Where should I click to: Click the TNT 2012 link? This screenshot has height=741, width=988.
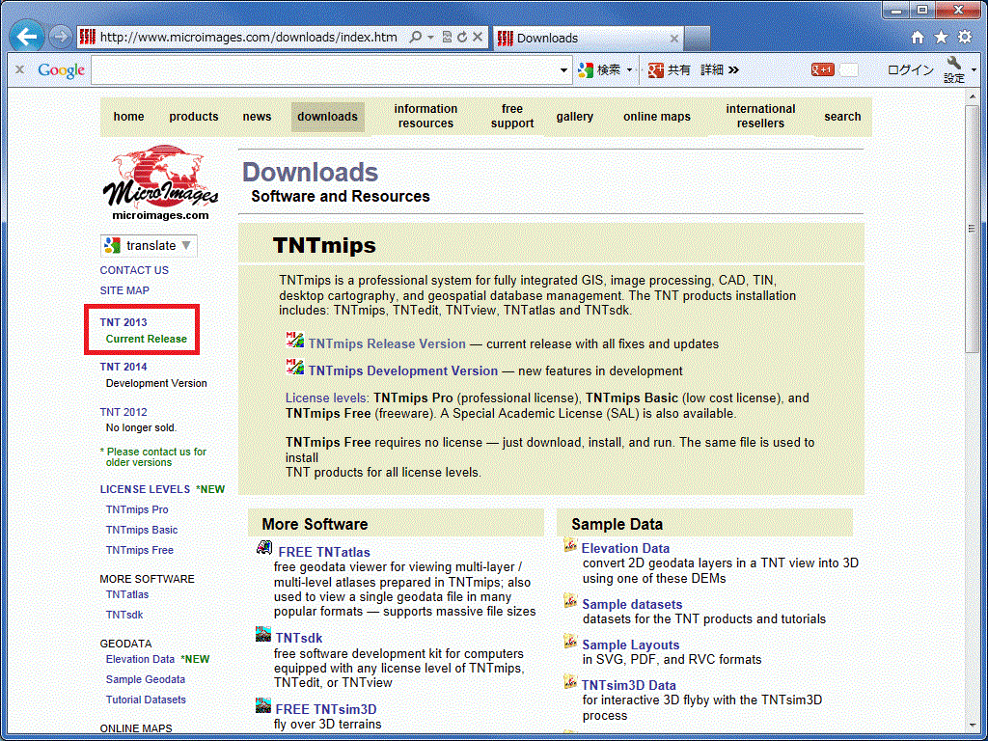pyautogui.click(x=123, y=412)
